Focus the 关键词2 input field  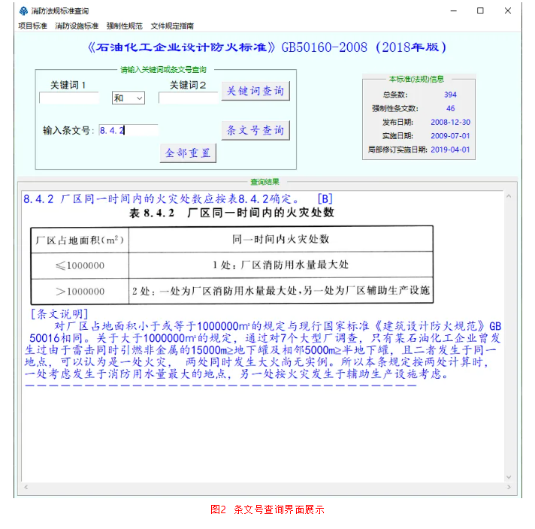pos(188,98)
